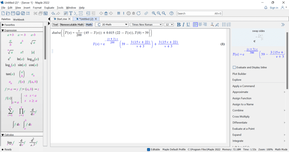Screen dimensions: 289x152
Task: Collapse the Expression palette section
Action: pyautogui.click(x=3, y=30)
